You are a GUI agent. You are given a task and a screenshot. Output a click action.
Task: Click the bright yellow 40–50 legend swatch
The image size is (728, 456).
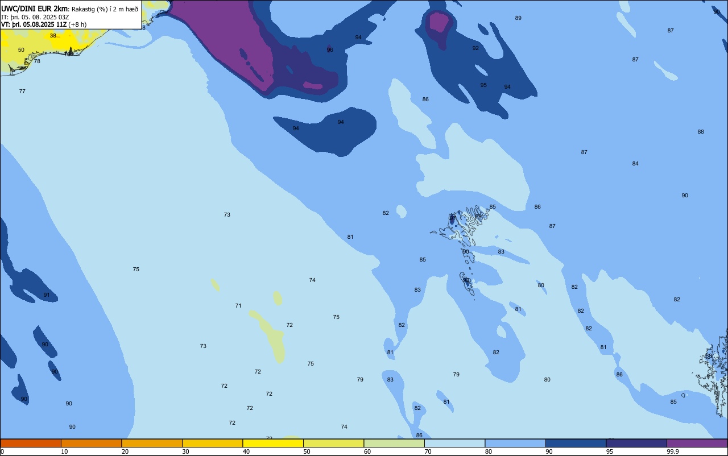pos(273,443)
